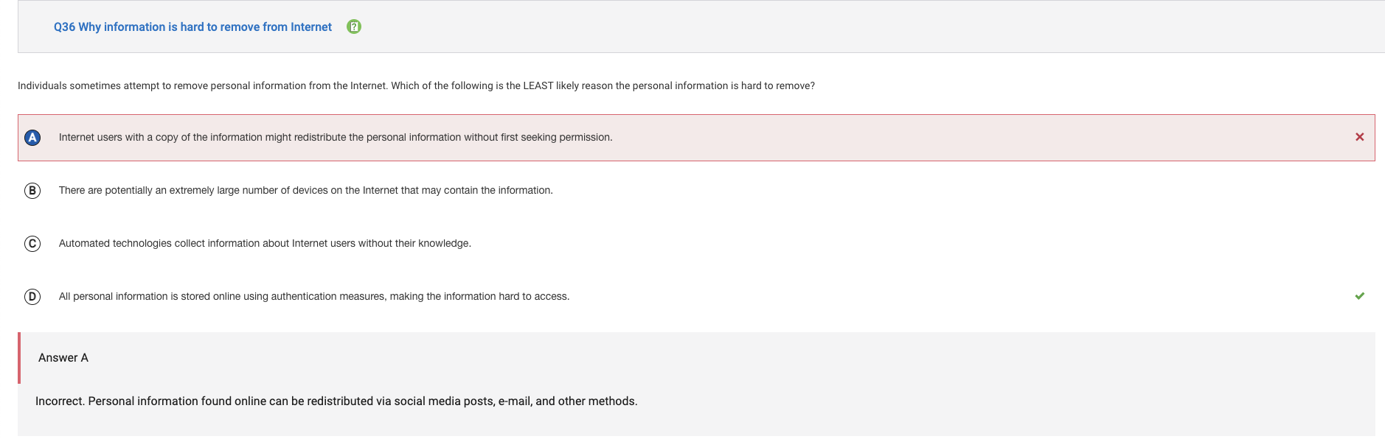Click the Answer A feedback heading
This screenshot has height=439, width=1385.
pyautogui.click(x=63, y=357)
